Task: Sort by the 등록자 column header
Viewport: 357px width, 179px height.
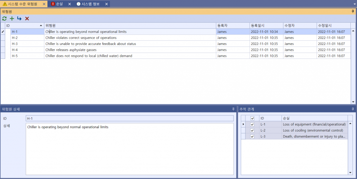Action: point(233,25)
